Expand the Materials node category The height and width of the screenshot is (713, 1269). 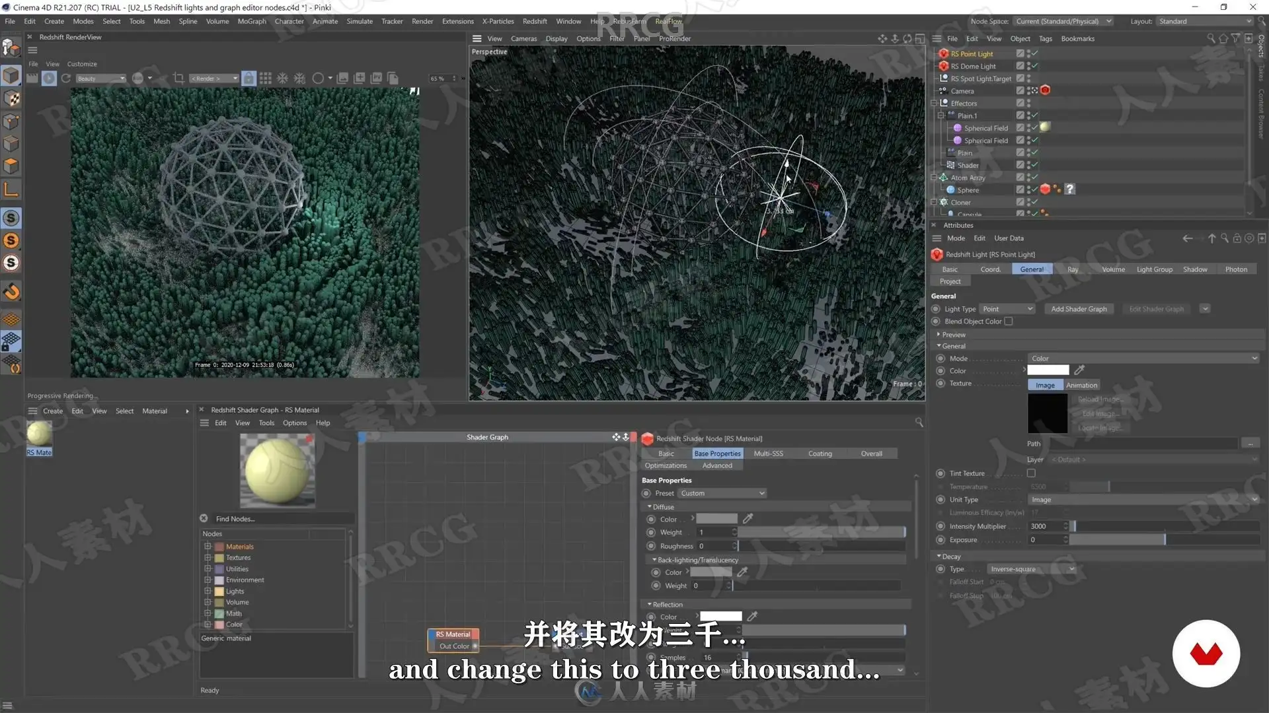coord(208,547)
